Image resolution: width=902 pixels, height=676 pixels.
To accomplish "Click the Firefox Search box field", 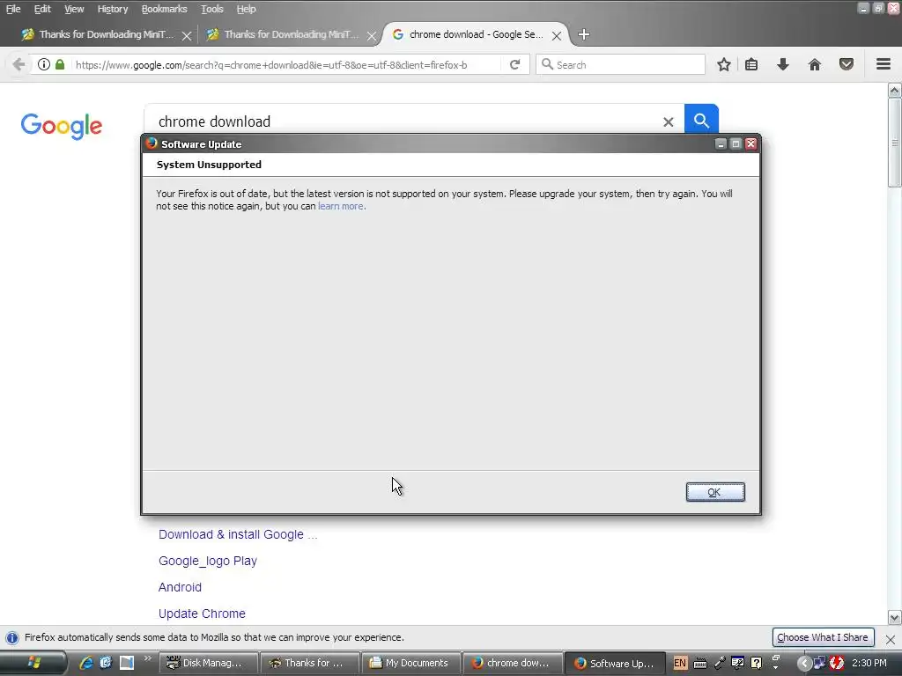I will (x=620, y=64).
